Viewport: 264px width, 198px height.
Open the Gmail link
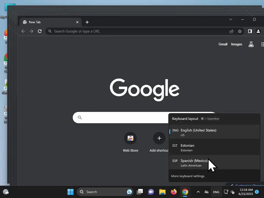[223, 44]
